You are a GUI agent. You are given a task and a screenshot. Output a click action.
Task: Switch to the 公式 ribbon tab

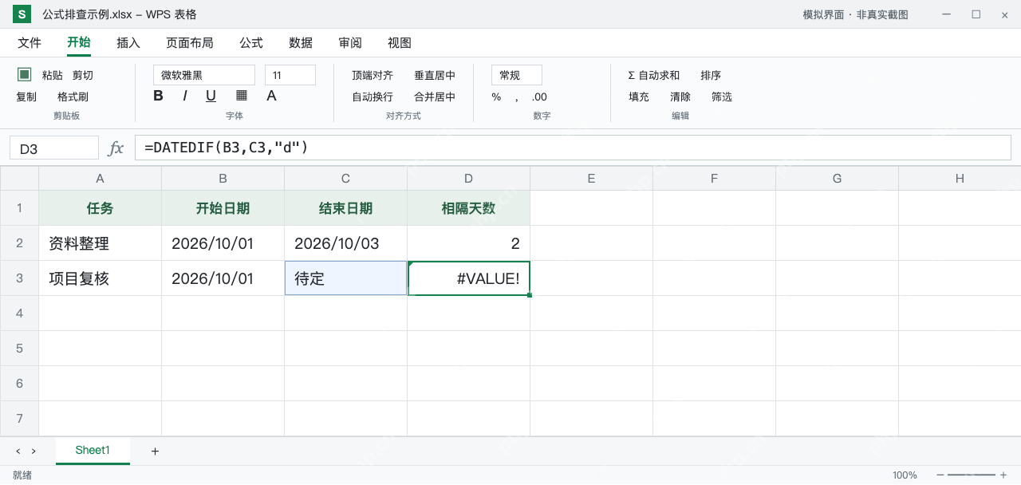tap(251, 43)
